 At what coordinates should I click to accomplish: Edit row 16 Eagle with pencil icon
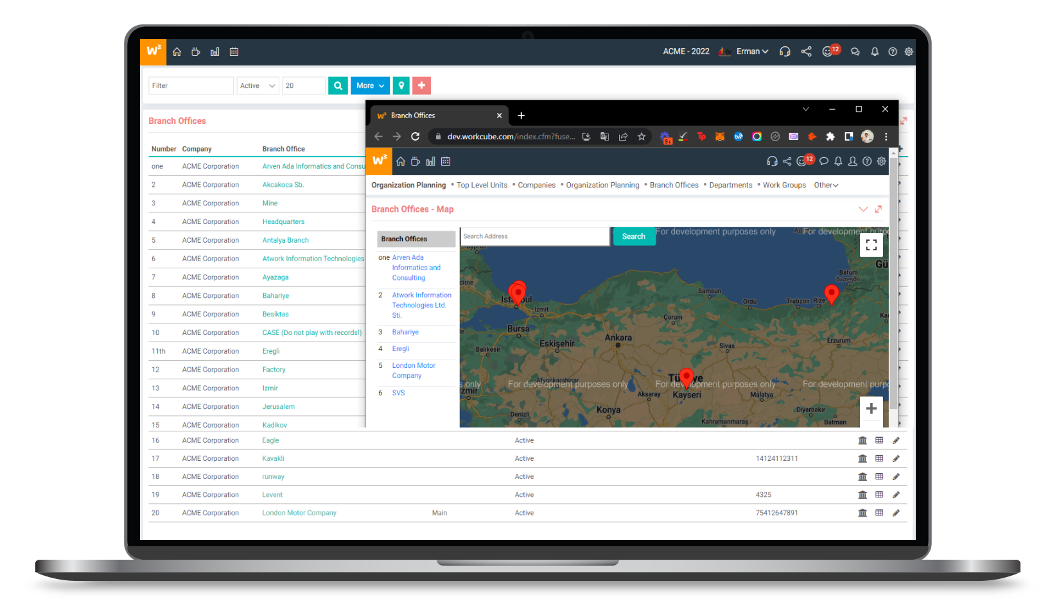click(896, 440)
